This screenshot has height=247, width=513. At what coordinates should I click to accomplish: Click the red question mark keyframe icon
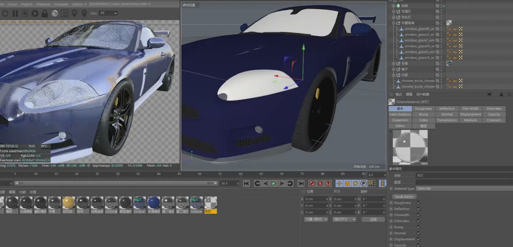point(328,183)
